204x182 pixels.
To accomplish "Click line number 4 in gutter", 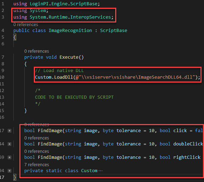I will (3, 31).
